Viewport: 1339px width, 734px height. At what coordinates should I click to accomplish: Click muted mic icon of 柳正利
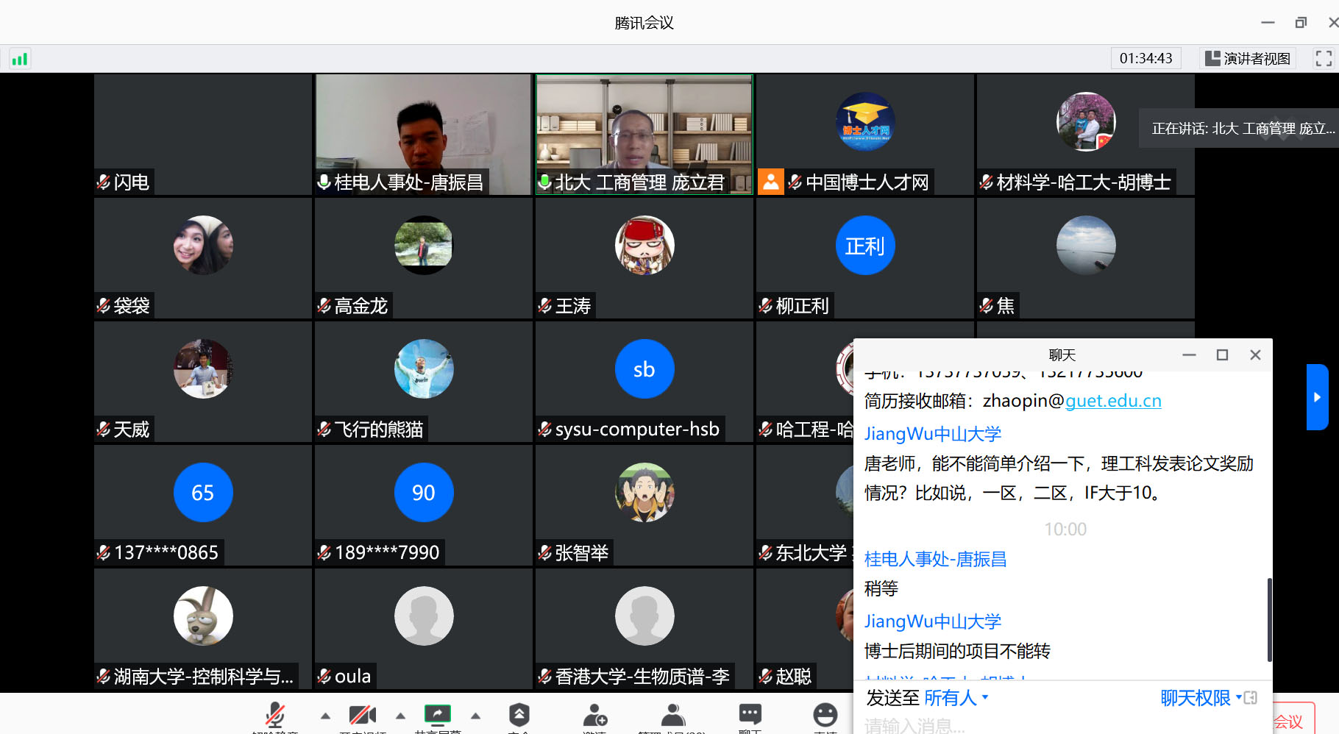pos(765,305)
